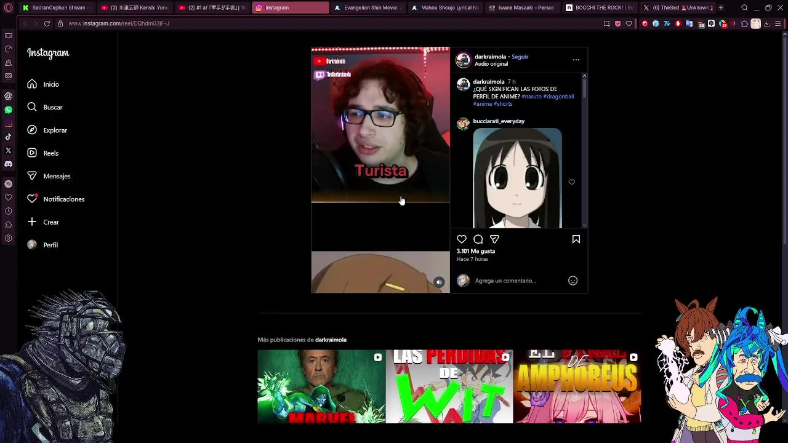Click the address bar URL
Image resolution: width=788 pixels, height=443 pixels.
[x=119, y=23]
